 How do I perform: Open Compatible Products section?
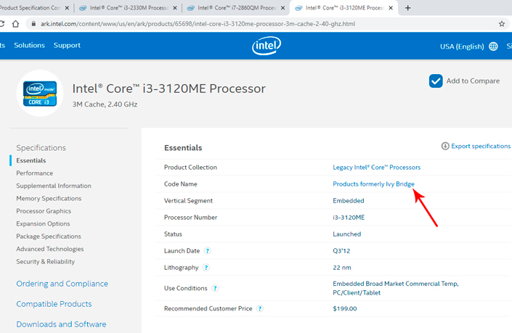pyautogui.click(x=54, y=304)
